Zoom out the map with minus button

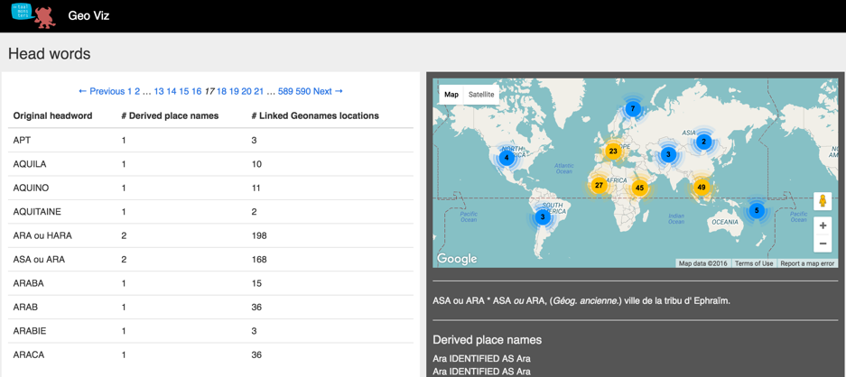[x=822, y=244]
